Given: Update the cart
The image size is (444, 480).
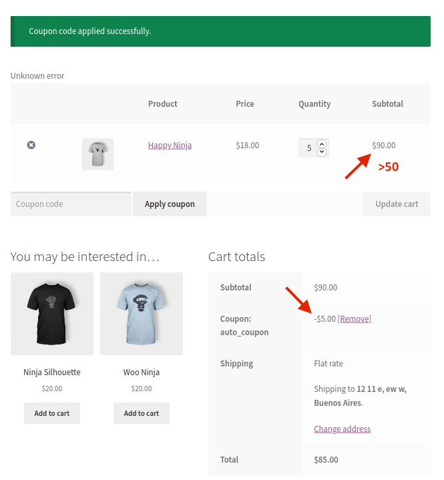Looking at the screenshot, I should (x=397, y=204).
